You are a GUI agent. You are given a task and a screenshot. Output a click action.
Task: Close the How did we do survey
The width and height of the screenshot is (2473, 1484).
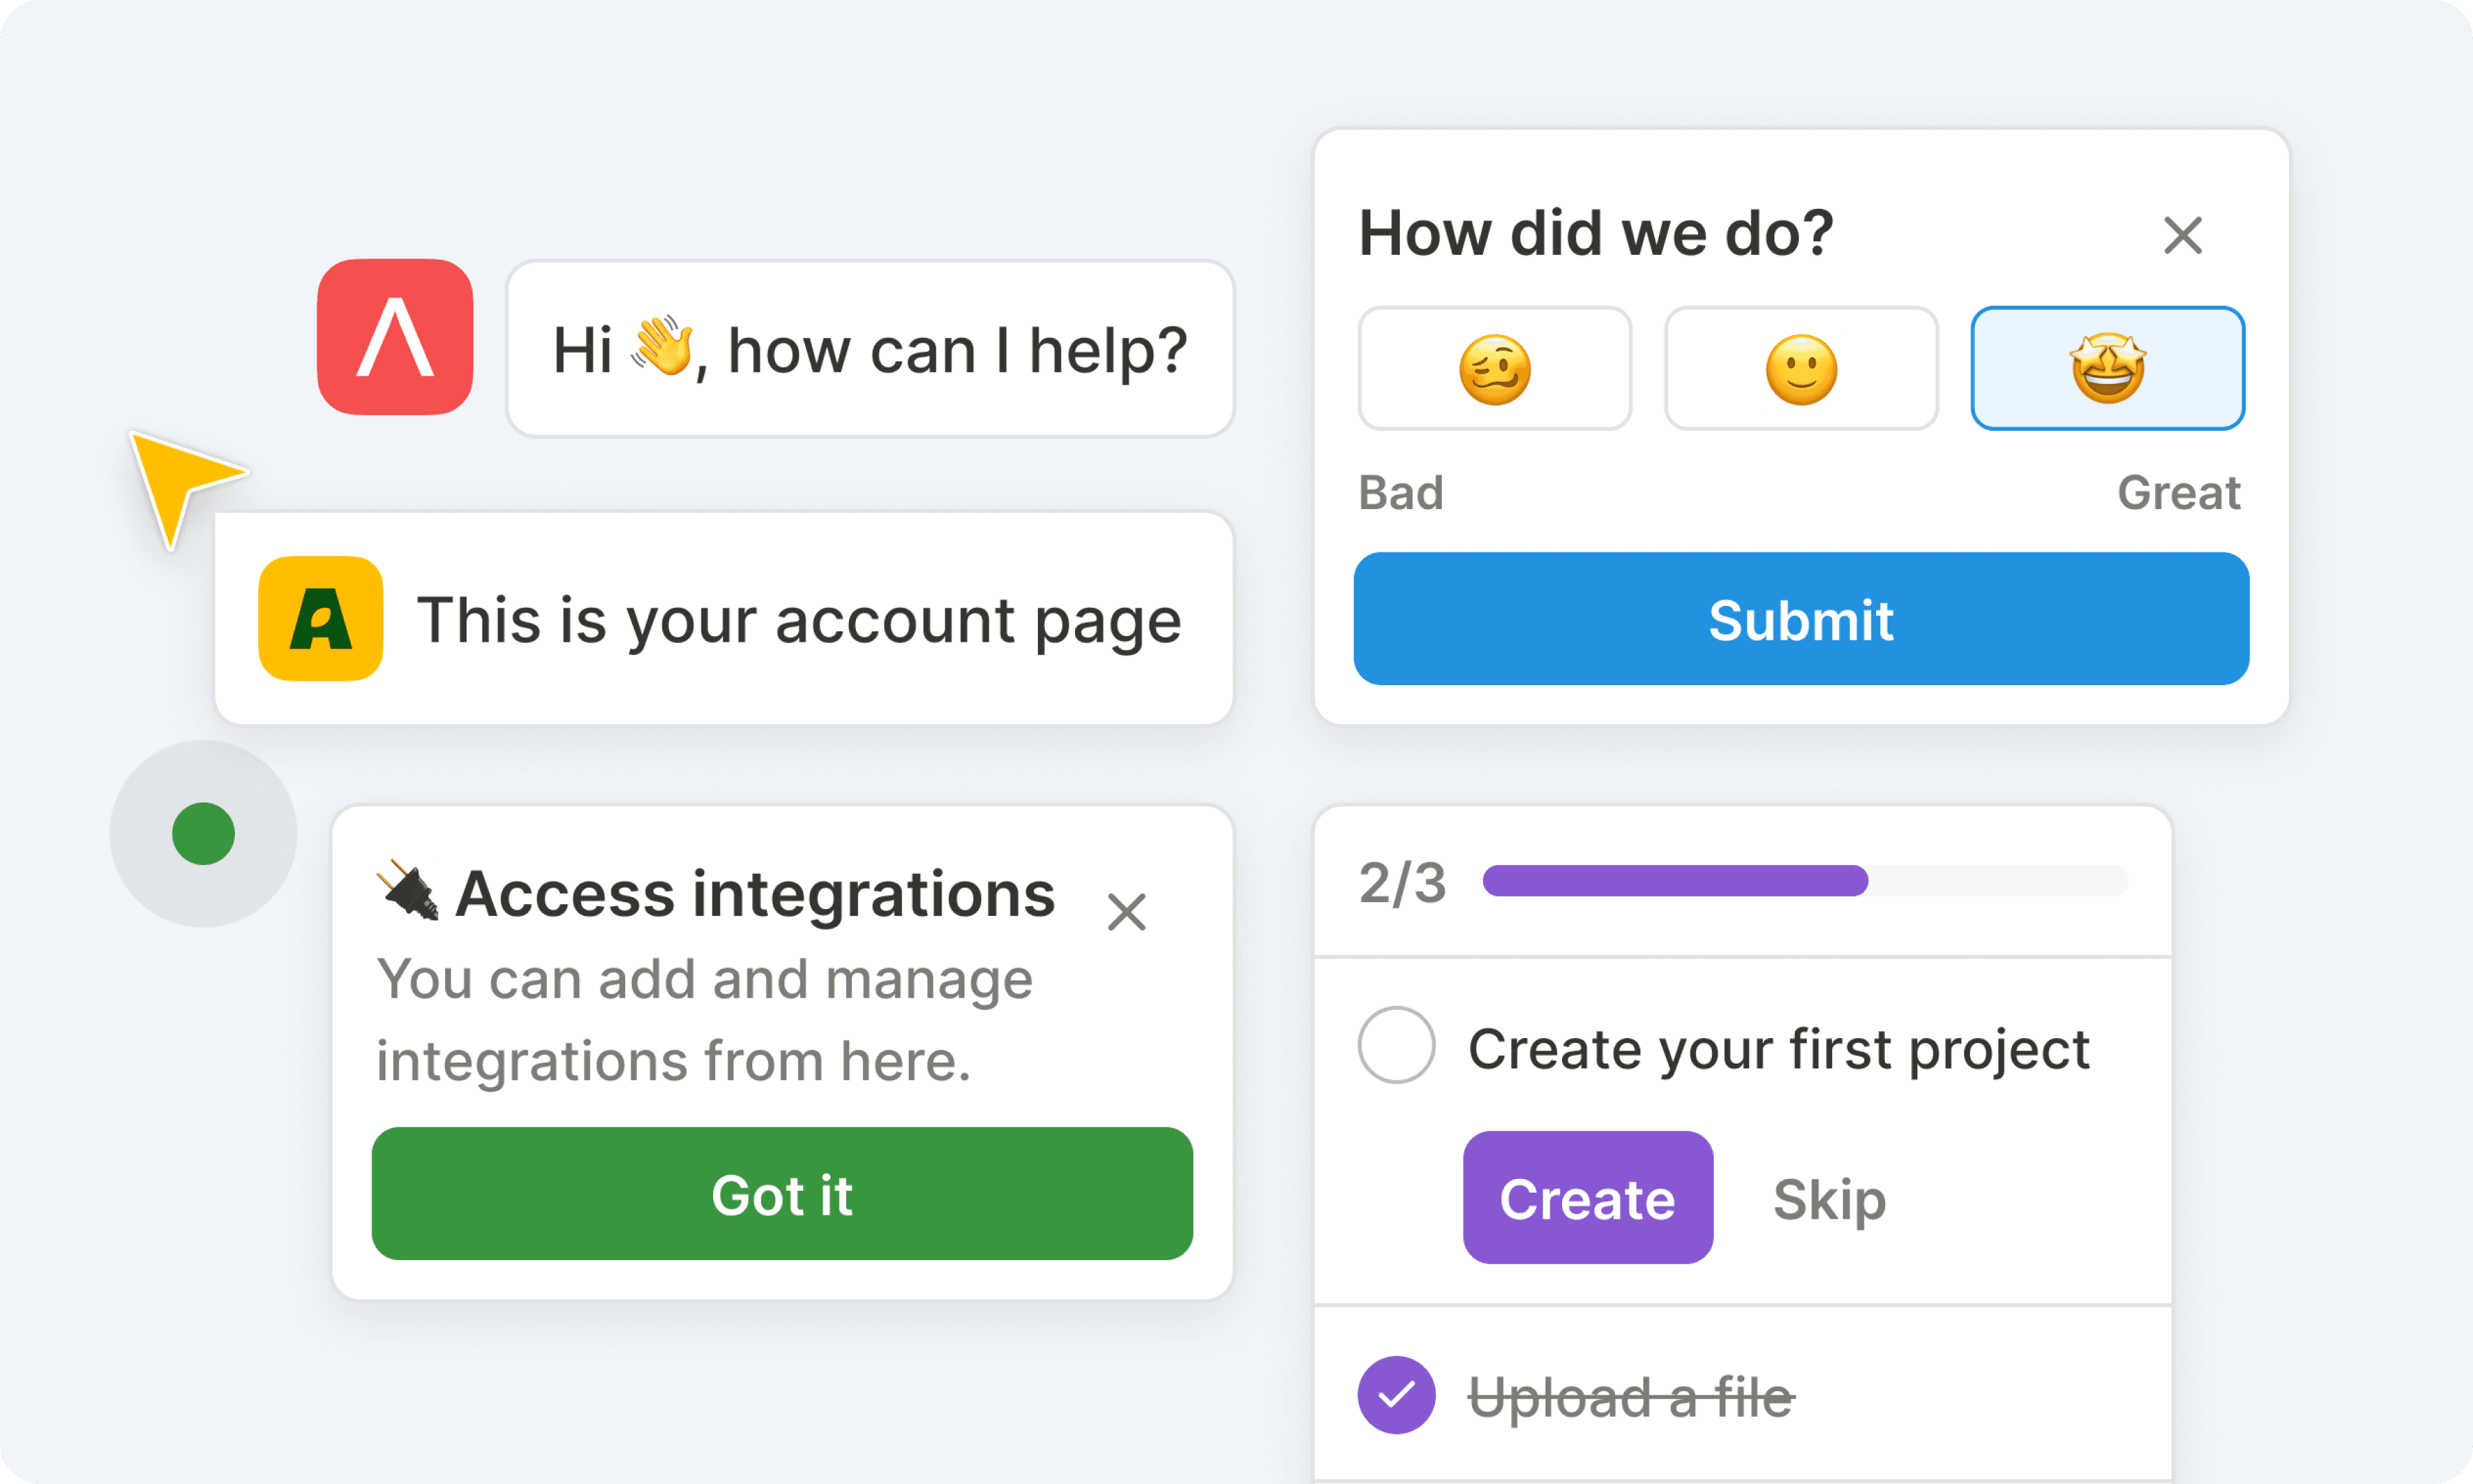(x=2182, y=236)
